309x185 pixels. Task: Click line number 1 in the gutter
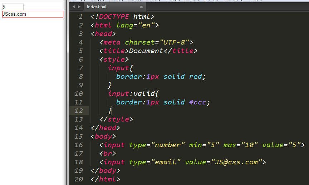point(80,17)
